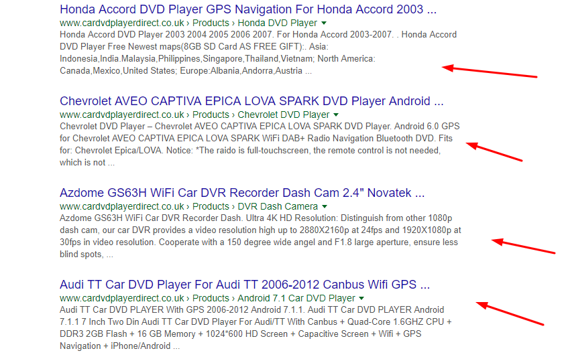Click snippet text 'Audi TT Car DVD PLAYER With GPS 2006-2012'
Image resolution: width=566 pixels, height=363 pixels.
coord(154,309)
